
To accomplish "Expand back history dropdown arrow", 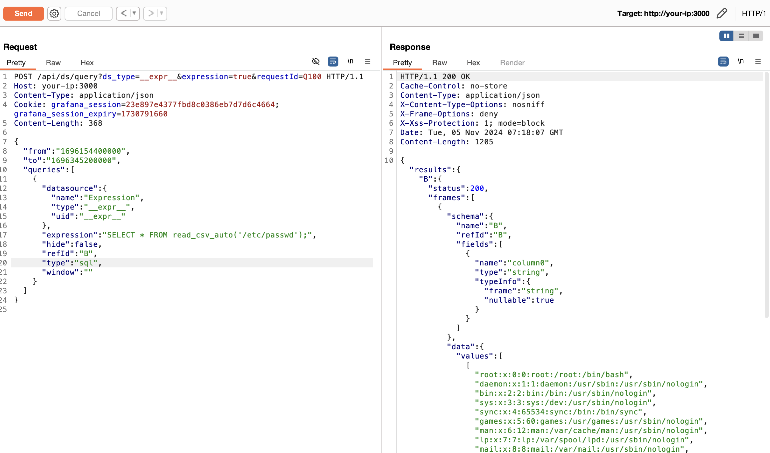I will pos(134,14).
